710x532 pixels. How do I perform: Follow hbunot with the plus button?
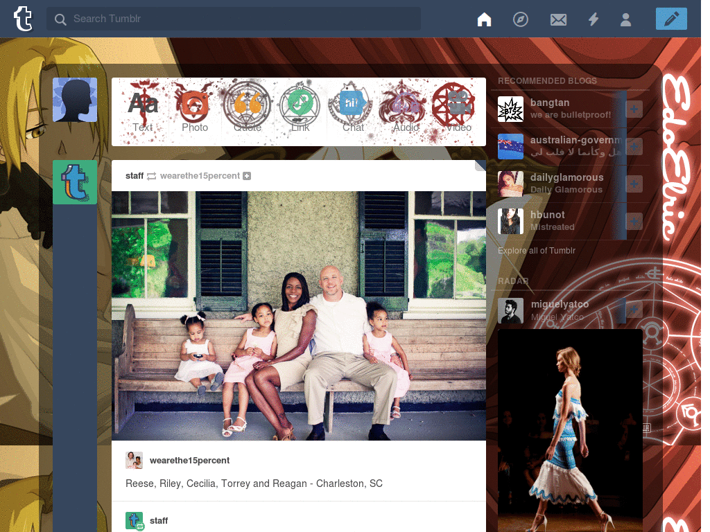click(x=634, y=222)
